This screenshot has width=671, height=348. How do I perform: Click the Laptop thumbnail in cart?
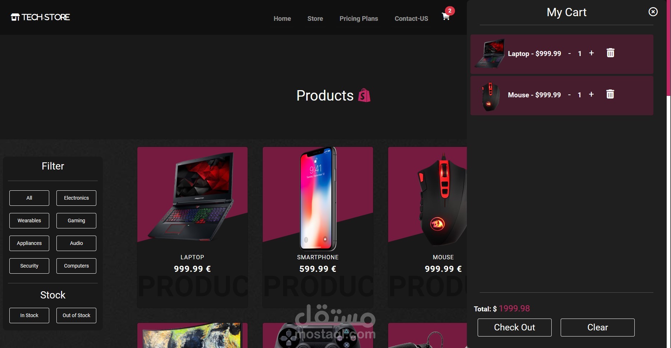(490, 54)
